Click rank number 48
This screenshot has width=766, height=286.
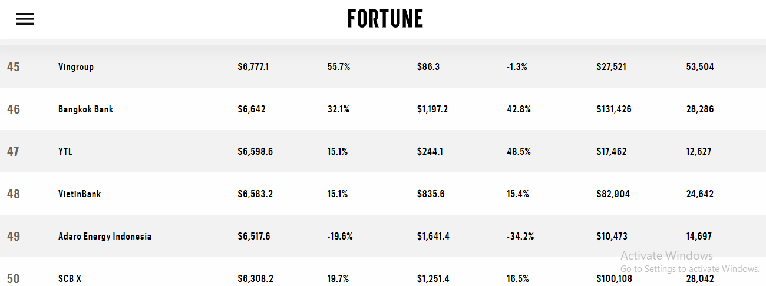pos(14,194)
